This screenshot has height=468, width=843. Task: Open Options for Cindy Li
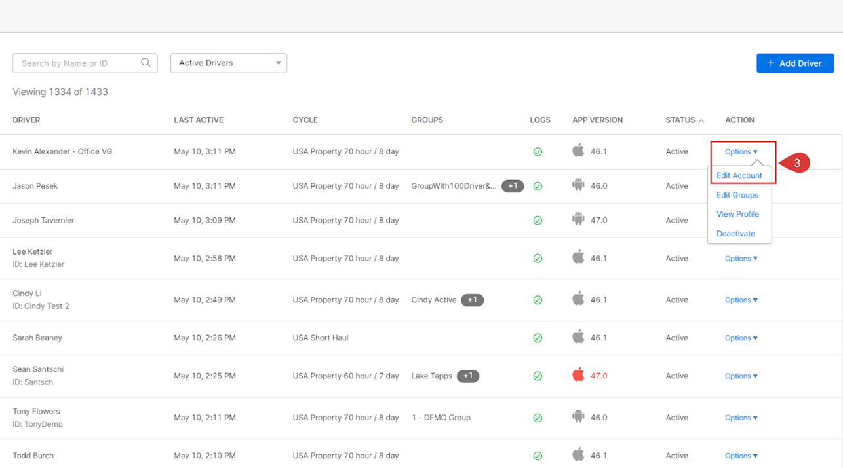(x=741, y=300)
